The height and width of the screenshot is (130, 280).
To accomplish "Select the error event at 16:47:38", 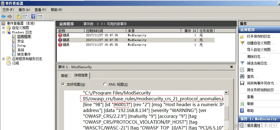I will (x=136, y=35).
